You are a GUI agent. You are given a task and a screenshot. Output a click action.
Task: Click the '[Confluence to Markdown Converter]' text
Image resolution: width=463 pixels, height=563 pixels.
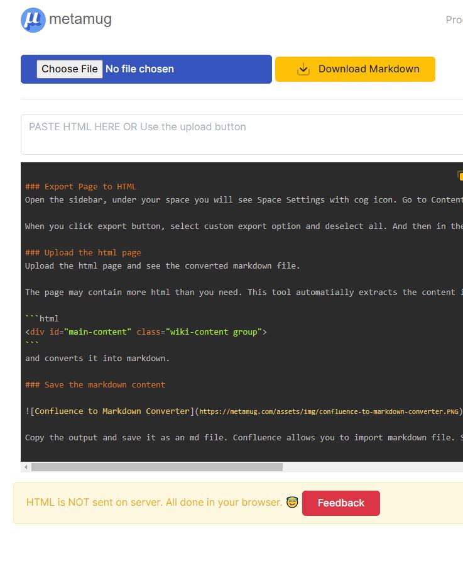(112, 411)
